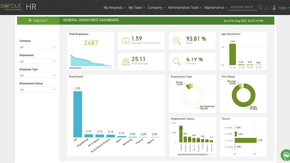Click the male symbol icon
This screenshot has height=163, width=290.
coord(177,41)
